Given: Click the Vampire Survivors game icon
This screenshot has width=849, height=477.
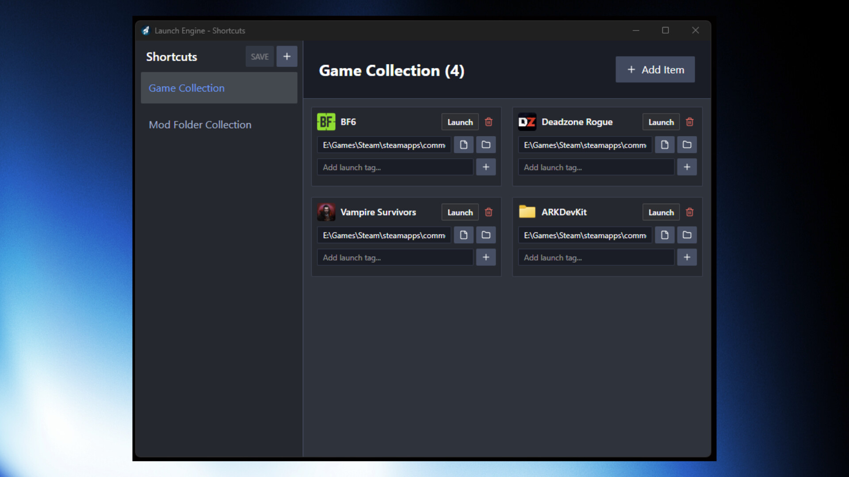Looking at the screenshot, I should coord(326,212).
